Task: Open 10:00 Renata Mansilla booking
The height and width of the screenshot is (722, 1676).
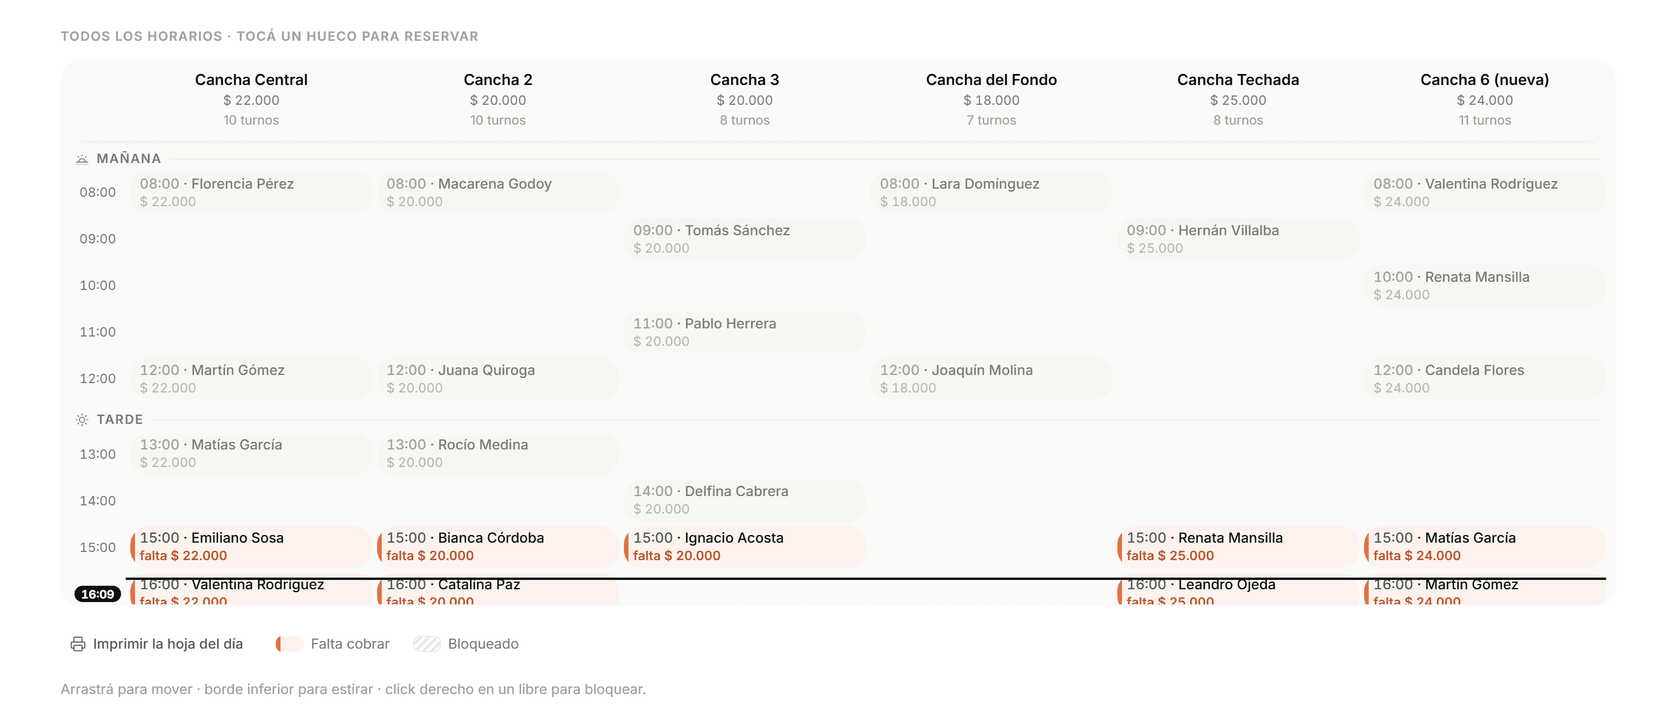Action: click(1485, 285)
